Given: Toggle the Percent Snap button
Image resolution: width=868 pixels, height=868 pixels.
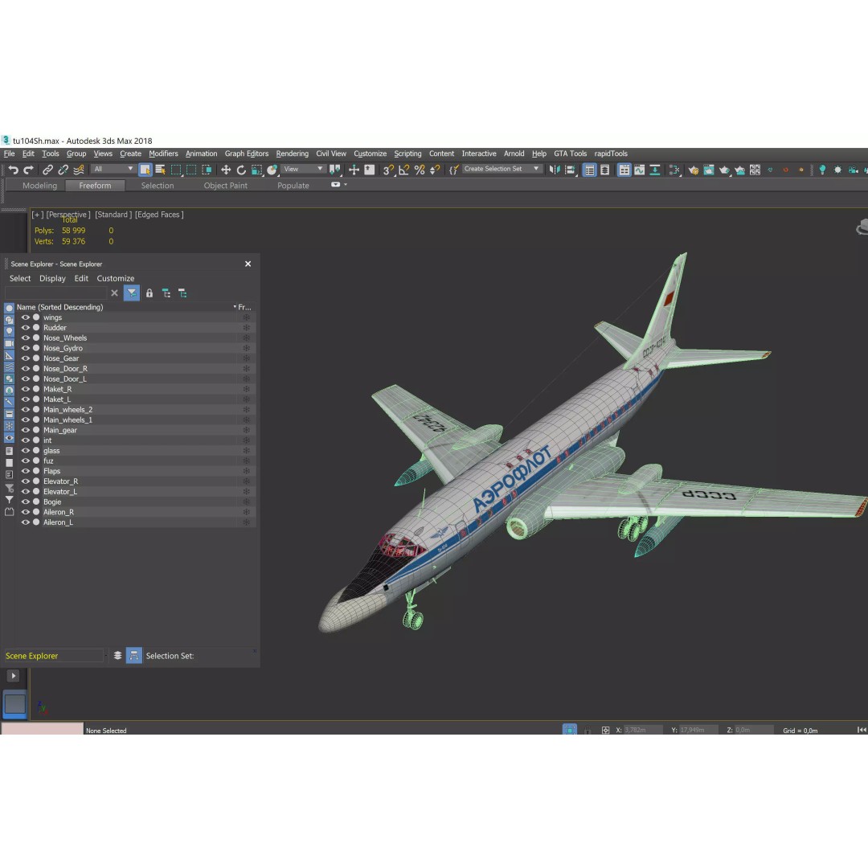Looking at the screenshot, I should tap(420, 170).
